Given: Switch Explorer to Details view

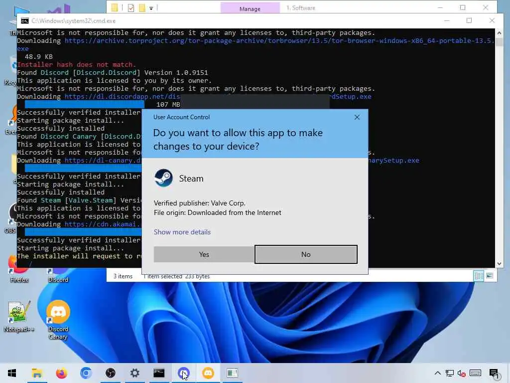Looking at the screenshot, I should [479, 276].
